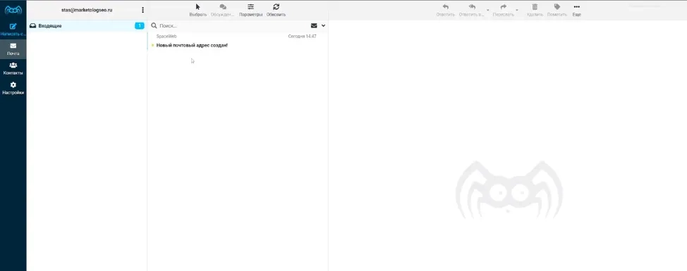Image resolution: width=687 pixels, height=271 pixels.
Task: Click the Удалить trash button
Action: click(535, 10)
